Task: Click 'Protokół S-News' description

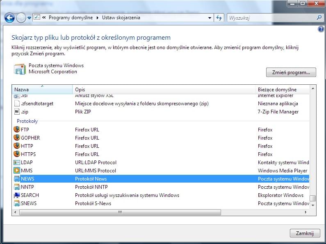Action: [x=93, y=203]
